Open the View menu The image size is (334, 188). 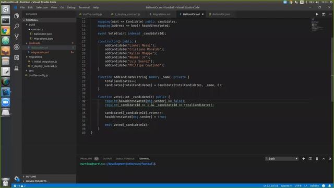point(54,7)
